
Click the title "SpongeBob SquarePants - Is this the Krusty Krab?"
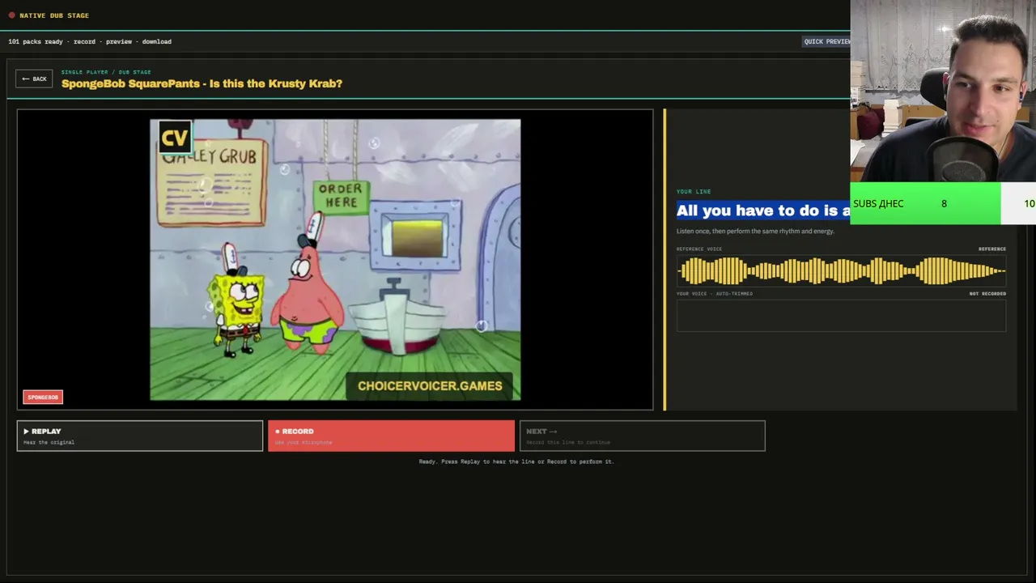click(x=202, y=83)
